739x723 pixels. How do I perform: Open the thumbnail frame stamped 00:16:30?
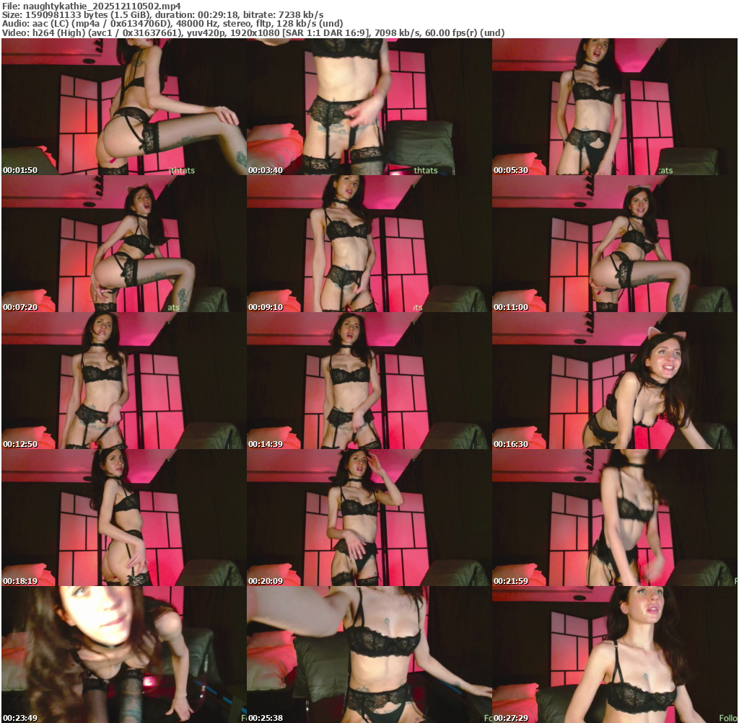[x=615, y=381]
